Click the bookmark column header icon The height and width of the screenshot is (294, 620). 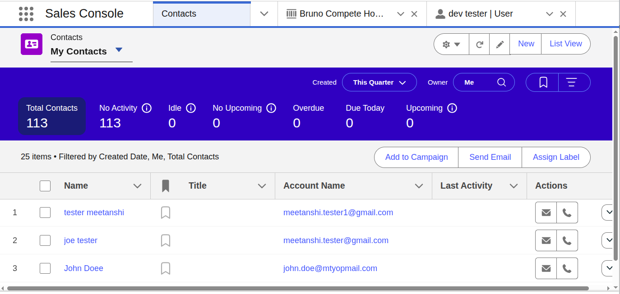pyautogui.click(x=166, y=185)
